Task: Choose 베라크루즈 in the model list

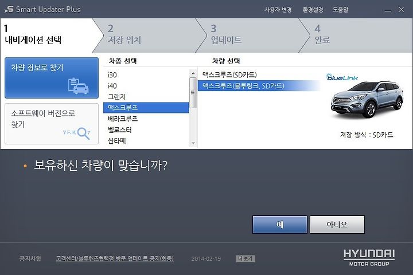Action: [146, 119]
